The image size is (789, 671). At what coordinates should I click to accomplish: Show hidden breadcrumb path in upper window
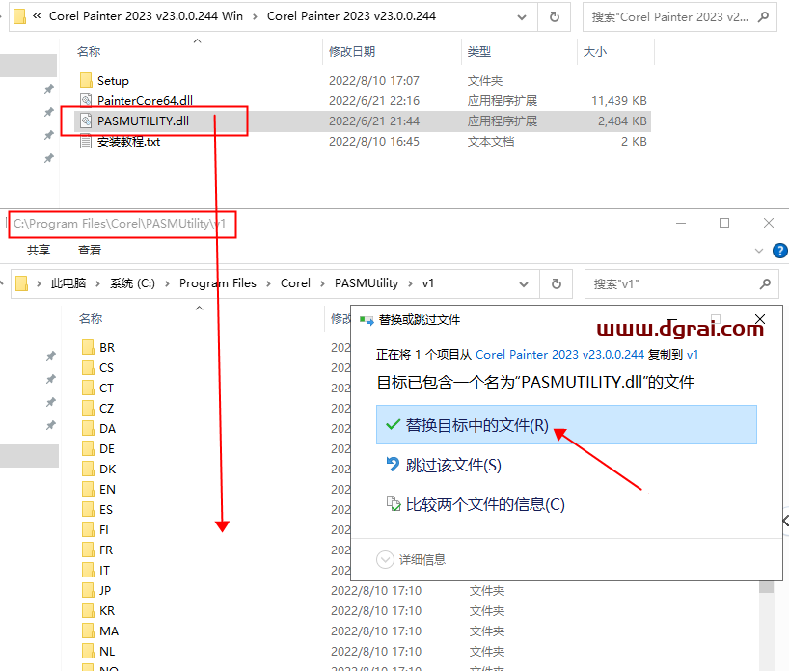37,16
